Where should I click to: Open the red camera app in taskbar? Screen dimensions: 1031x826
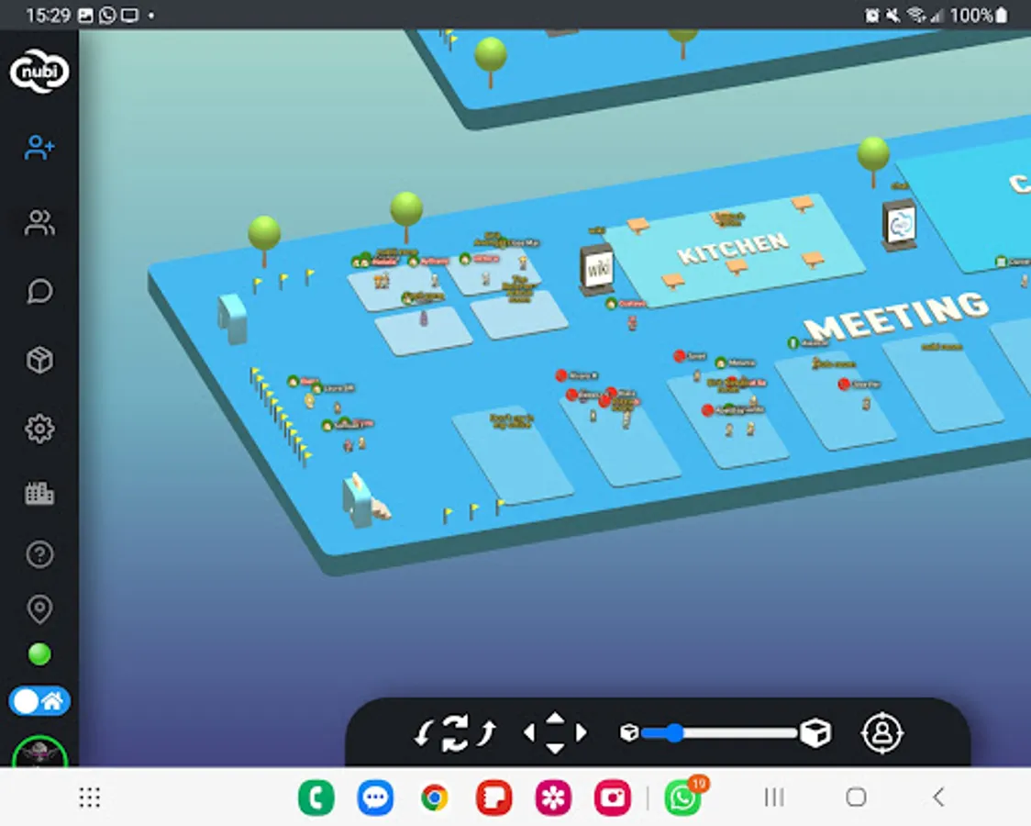[x=613, y=798]
